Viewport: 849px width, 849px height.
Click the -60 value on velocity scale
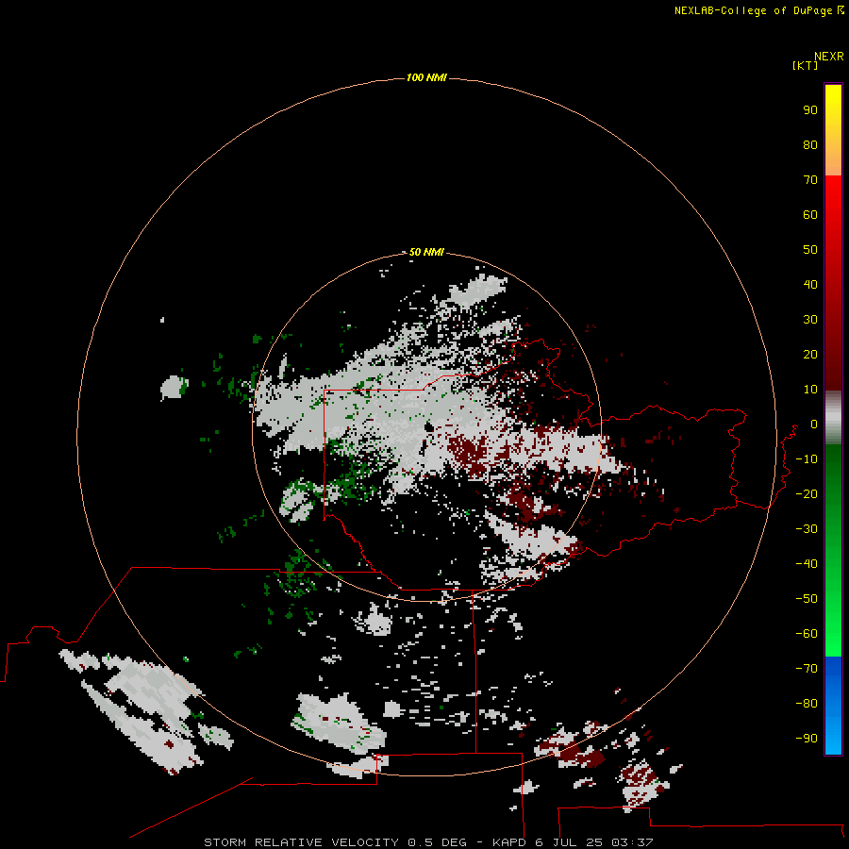coord(807,634)
